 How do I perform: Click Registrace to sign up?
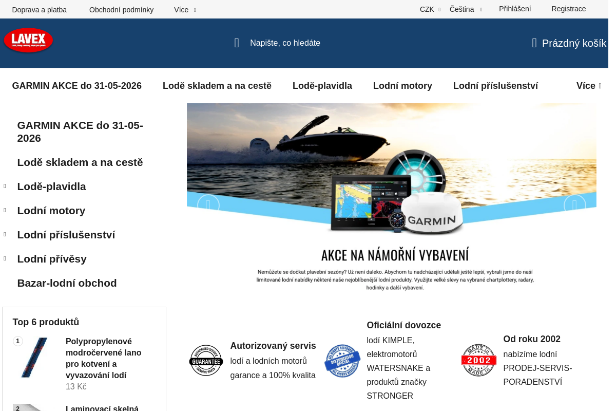click(x=569, y=9)
